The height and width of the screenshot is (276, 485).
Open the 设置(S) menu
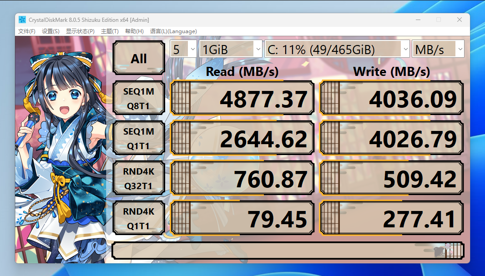click(51, 31)
